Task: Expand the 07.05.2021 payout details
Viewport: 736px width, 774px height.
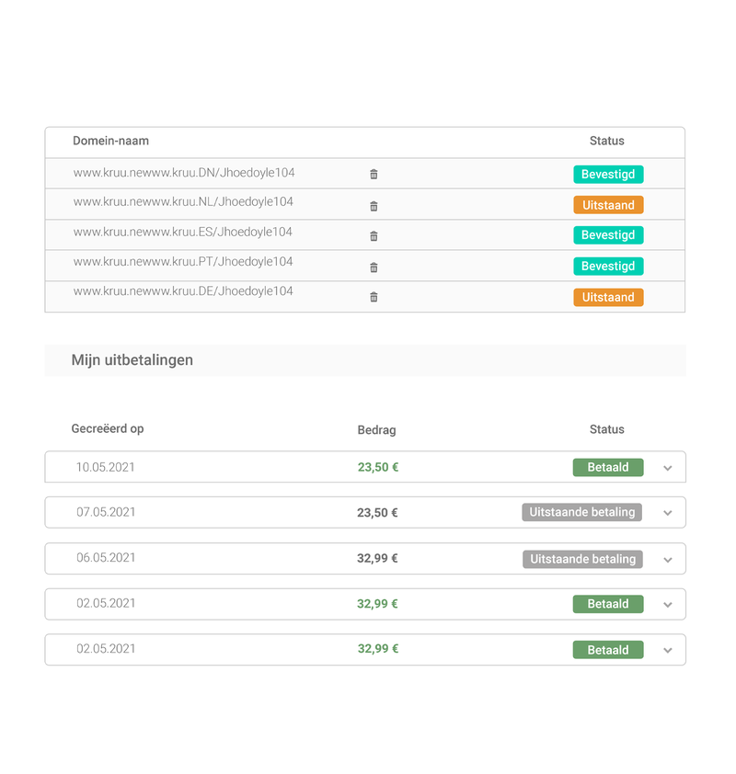Action: [668, 513]
